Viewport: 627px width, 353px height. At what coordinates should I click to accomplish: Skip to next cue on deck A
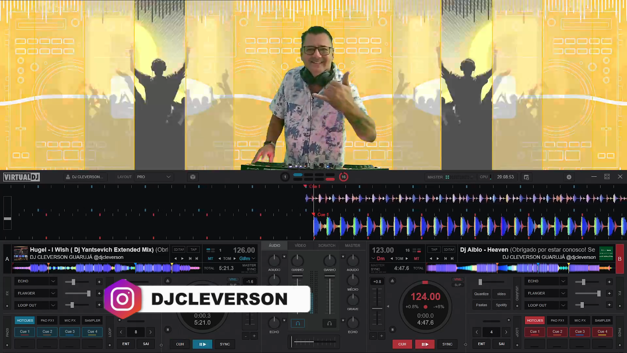coord(197,258)
